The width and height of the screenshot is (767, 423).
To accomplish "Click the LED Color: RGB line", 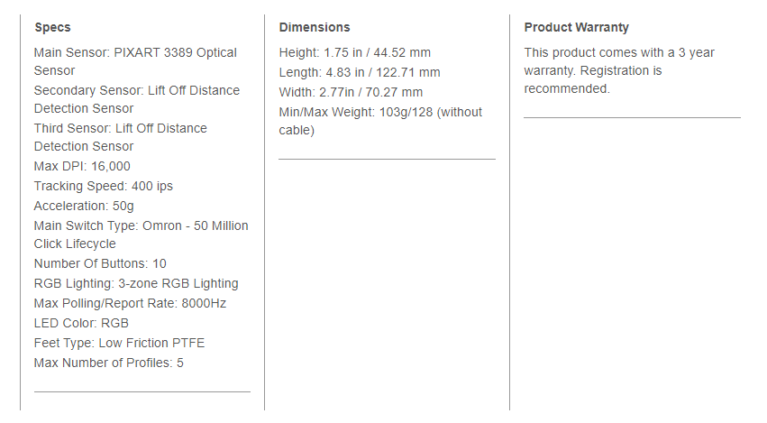I will pos(81,324).
